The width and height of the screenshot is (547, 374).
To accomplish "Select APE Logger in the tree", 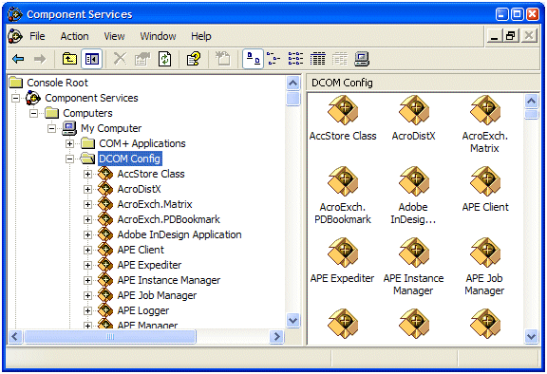I will pyautogui.click(x=143, y=310).
